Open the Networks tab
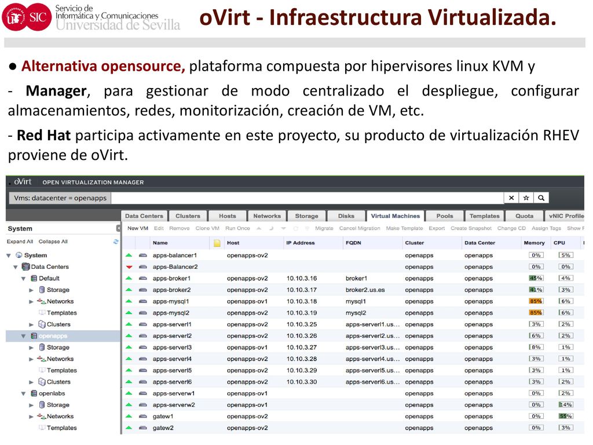The height and width of the screenshot is (445, 593). click(267, 216)
